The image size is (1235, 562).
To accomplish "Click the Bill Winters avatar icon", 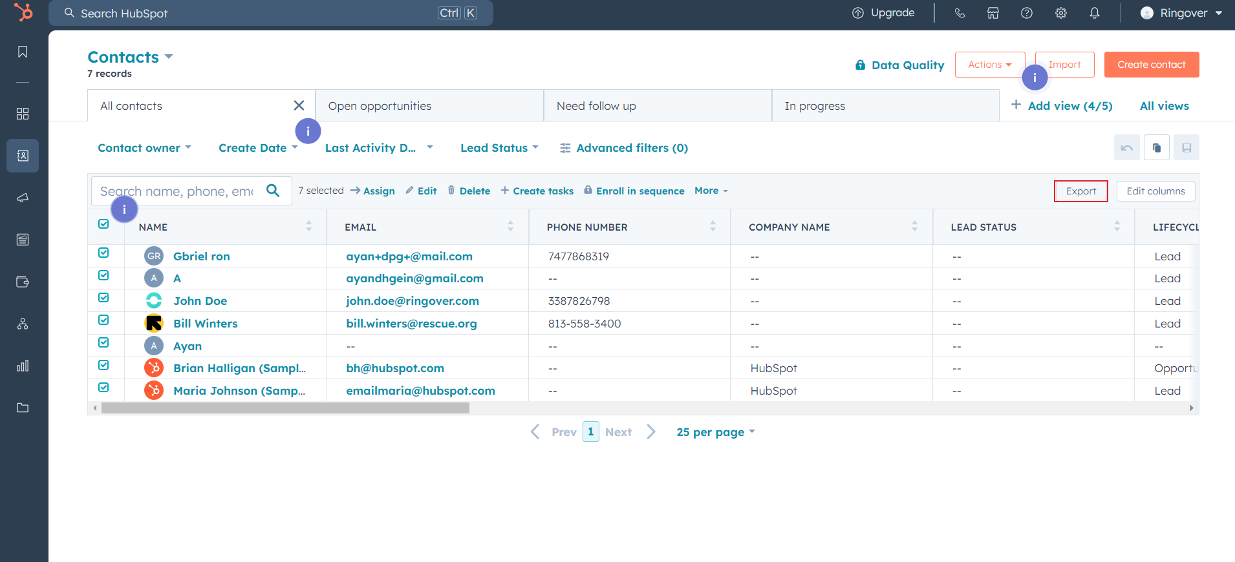I will point(154,323).
